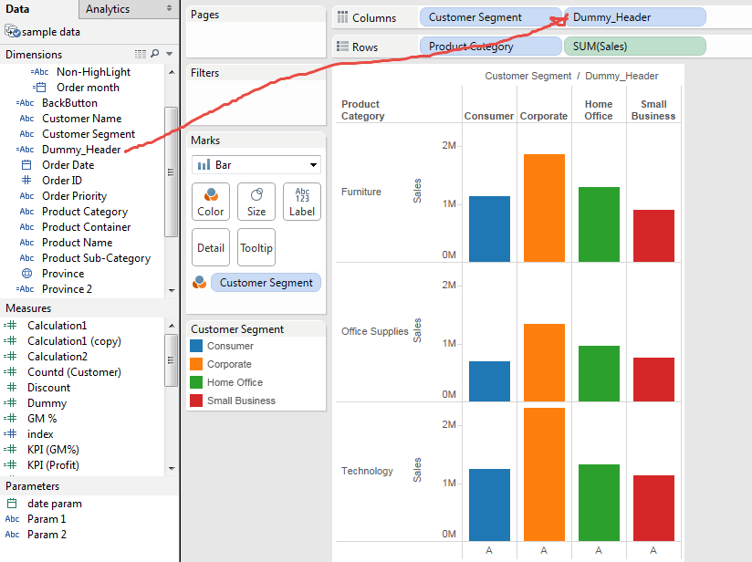
Task: Click the calculated Abc icon next to Dummy_Header
Action: (25, 150)
